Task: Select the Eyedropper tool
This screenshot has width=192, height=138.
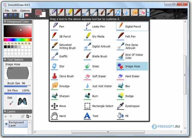Action: (132, 106)
